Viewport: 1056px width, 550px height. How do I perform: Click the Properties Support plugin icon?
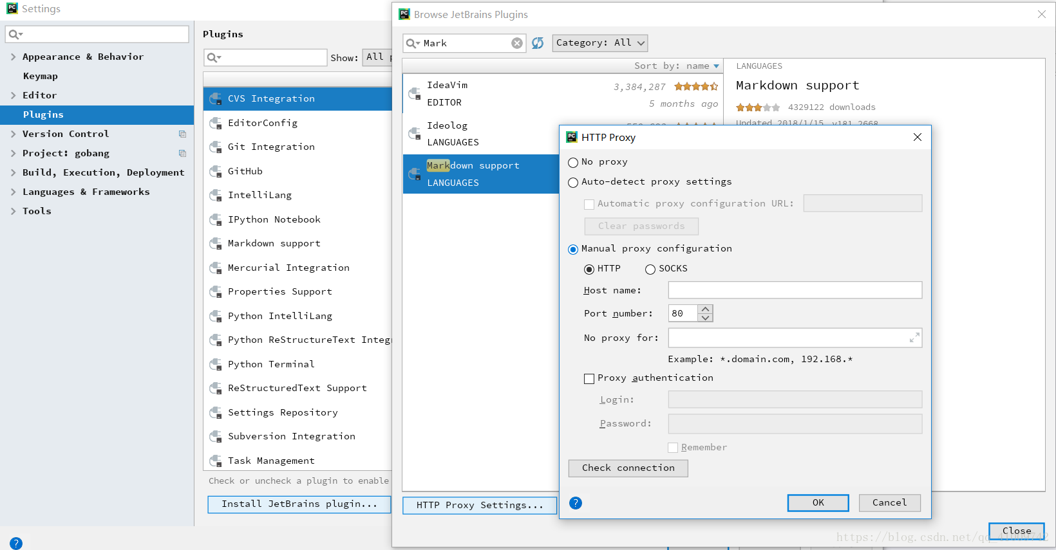pyautogui.click(x=216, y=291)
